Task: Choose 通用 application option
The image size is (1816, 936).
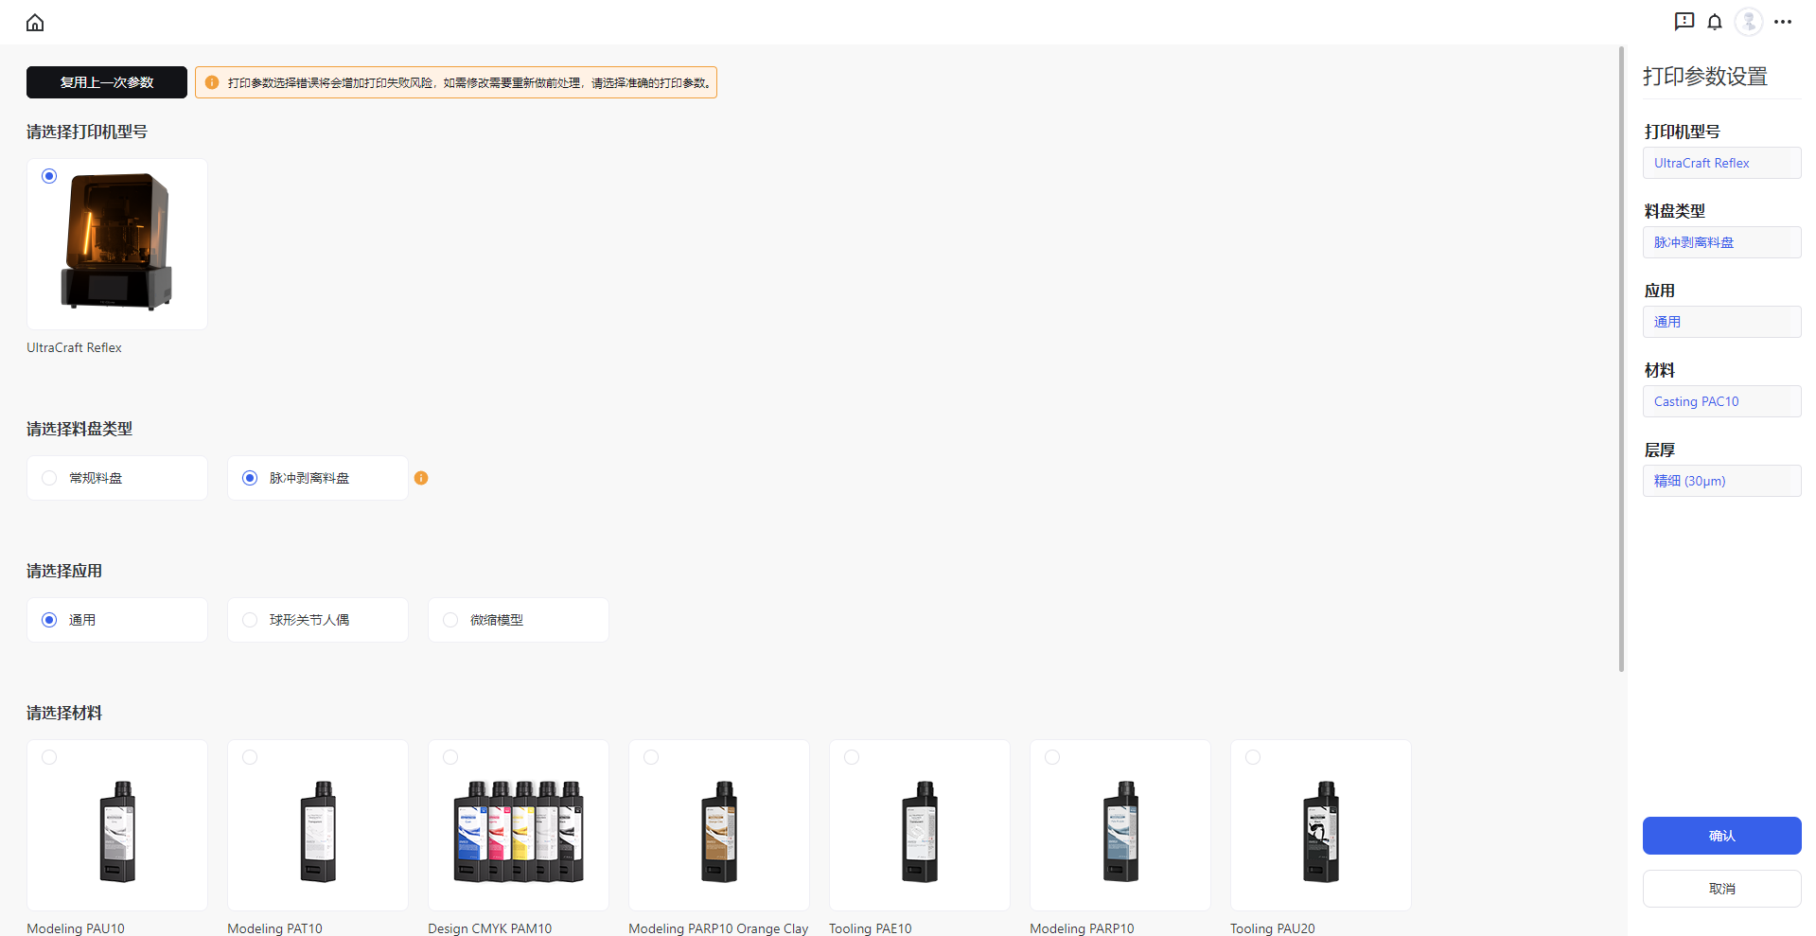Action: click(117, 620)
